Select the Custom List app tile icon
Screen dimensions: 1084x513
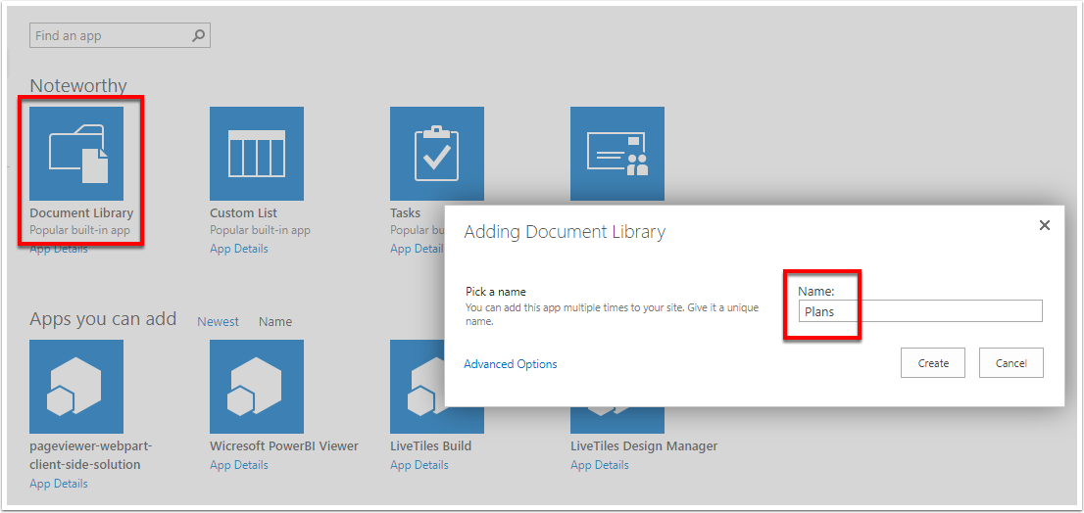[257, 154]
